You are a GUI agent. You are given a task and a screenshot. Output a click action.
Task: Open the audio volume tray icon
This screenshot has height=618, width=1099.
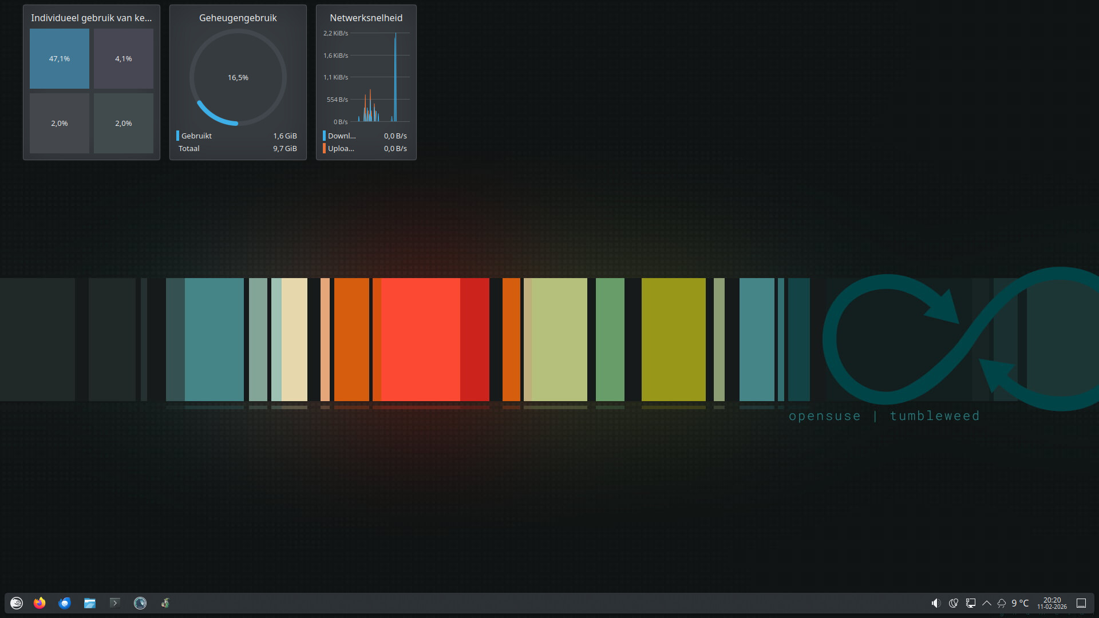pyautogui.click(x=936, y=603)
